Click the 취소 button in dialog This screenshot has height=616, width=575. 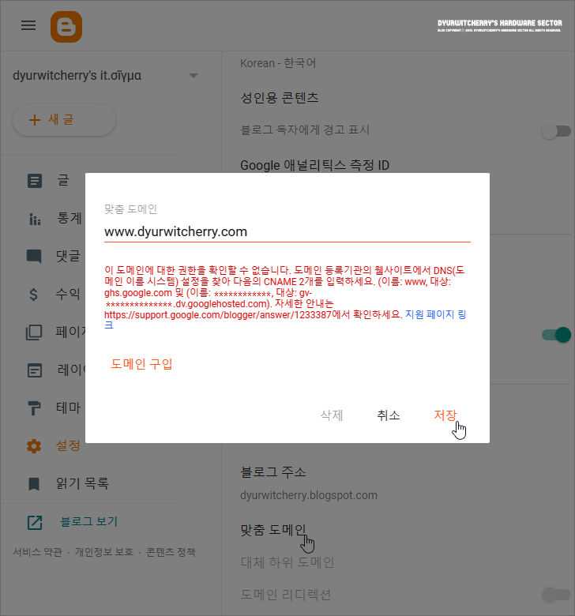pos(389,415)
